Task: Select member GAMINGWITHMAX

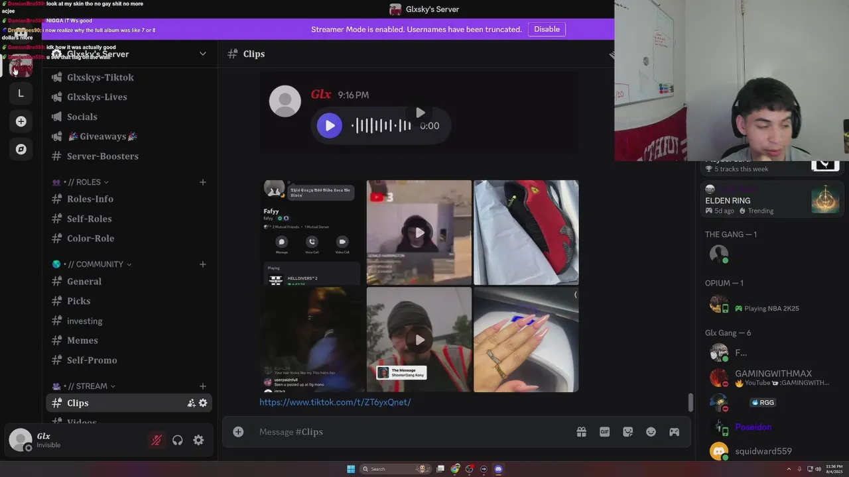Action: point(773,378)
